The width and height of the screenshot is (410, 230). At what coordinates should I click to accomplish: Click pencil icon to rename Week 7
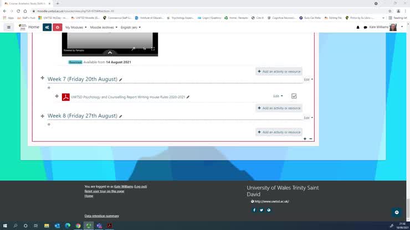point(121,80)
